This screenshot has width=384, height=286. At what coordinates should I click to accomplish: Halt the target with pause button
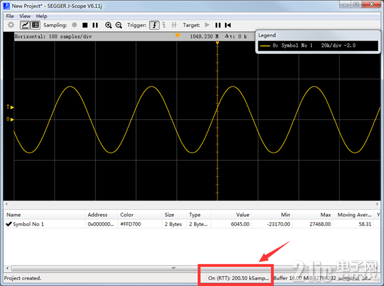click(x=218, y=25)
